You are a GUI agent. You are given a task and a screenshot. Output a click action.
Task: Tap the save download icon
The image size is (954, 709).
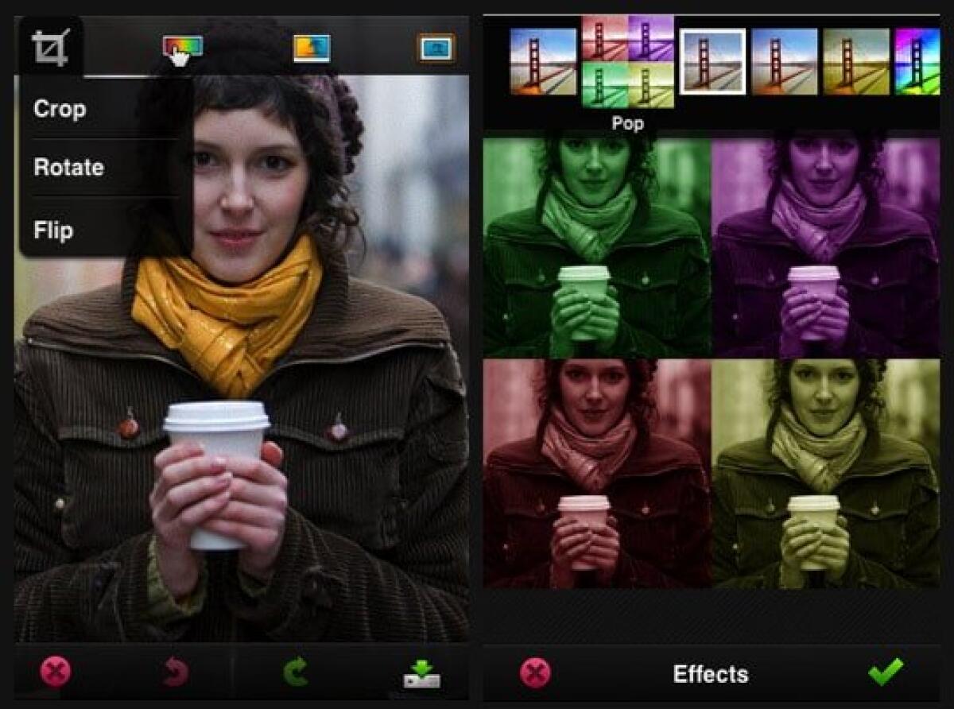[421, 673]
